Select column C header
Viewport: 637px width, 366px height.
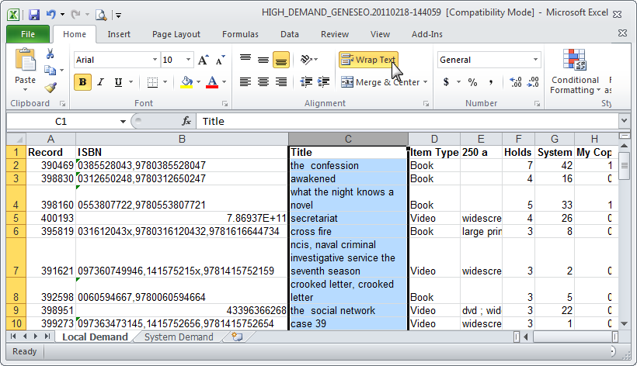pos(348,139)
